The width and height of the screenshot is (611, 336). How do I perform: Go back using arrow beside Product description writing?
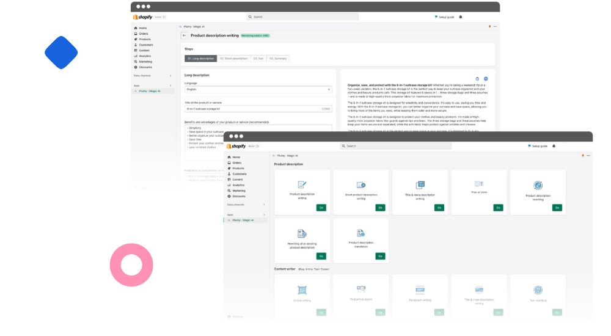click(x=185, y=35)
